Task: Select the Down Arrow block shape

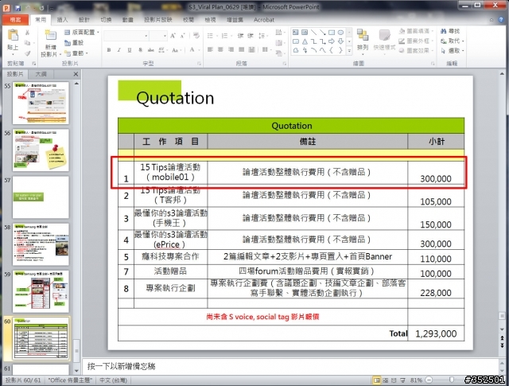Action: click(340, 41)
